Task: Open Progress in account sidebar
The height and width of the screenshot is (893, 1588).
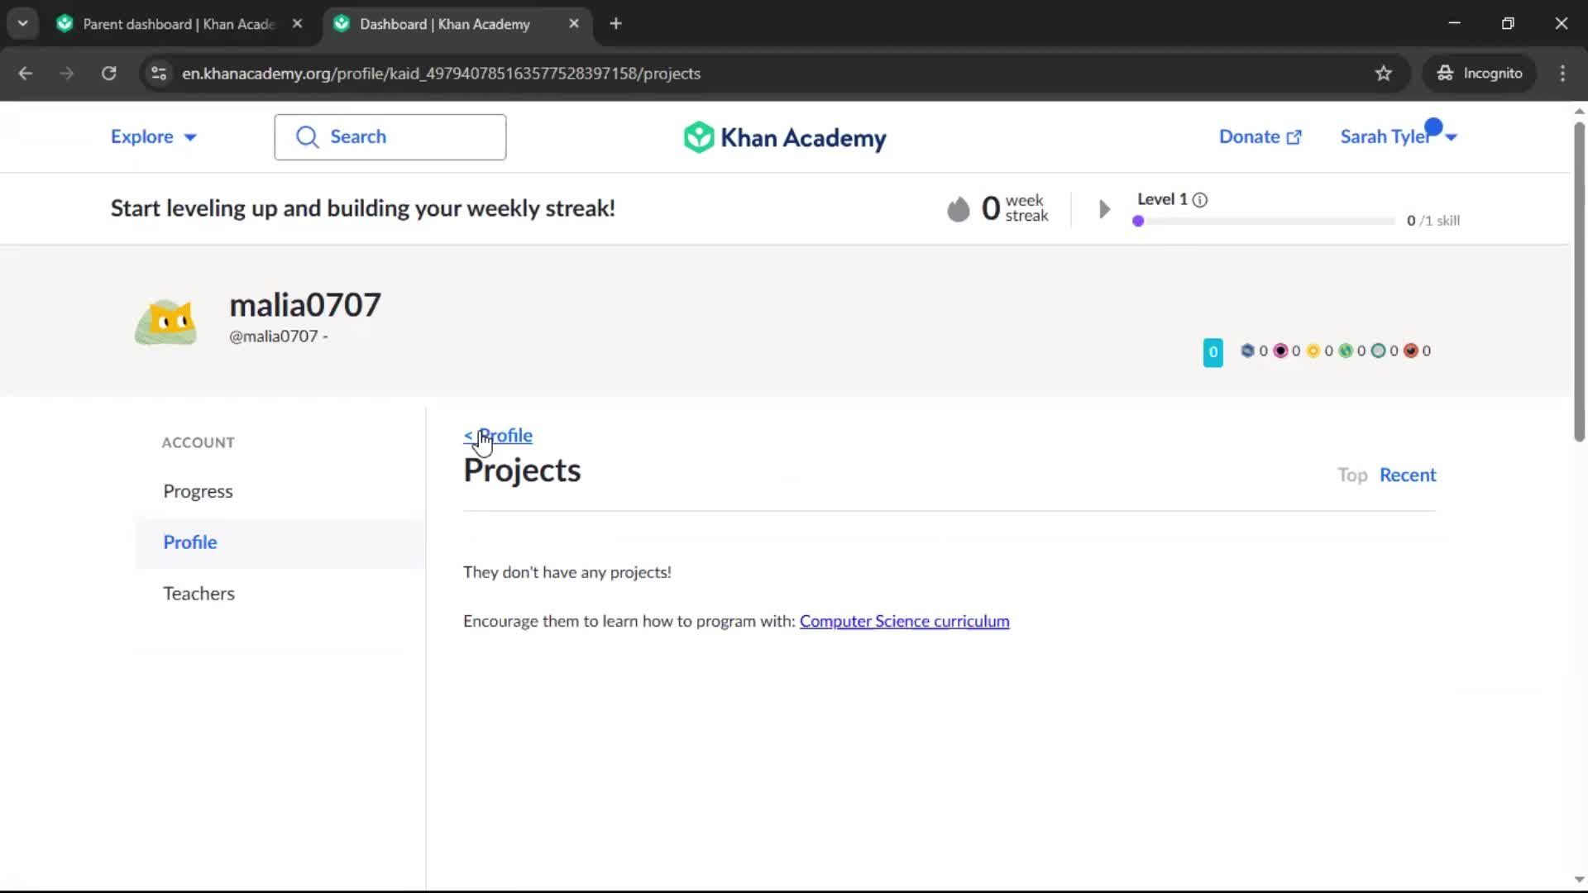Action: [x=198, y=491]
